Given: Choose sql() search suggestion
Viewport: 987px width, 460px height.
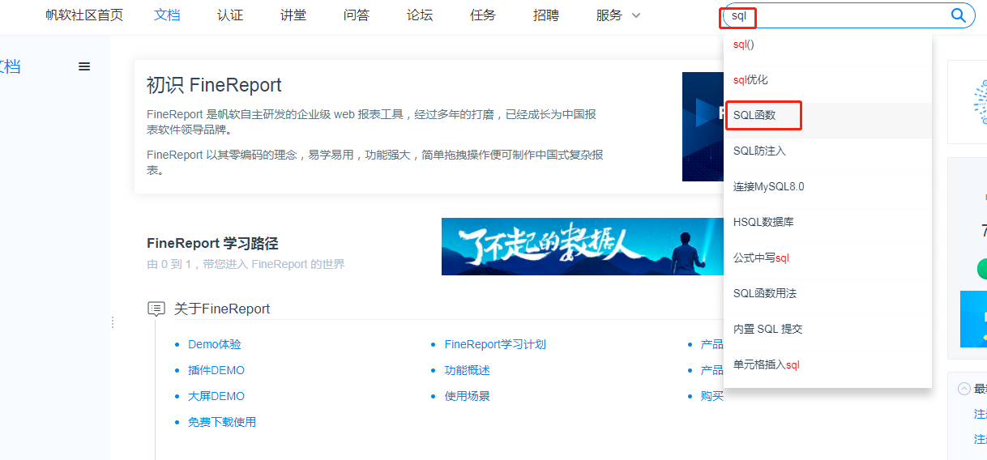Looking at the screenshot, I should 827,45.
